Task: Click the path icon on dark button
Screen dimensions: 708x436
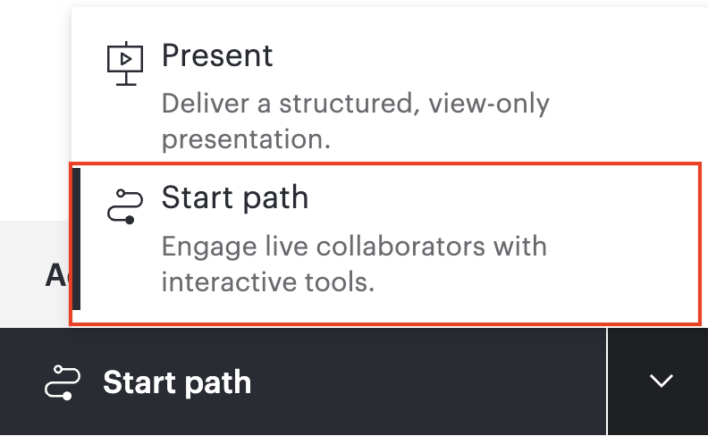Action: 63,382
